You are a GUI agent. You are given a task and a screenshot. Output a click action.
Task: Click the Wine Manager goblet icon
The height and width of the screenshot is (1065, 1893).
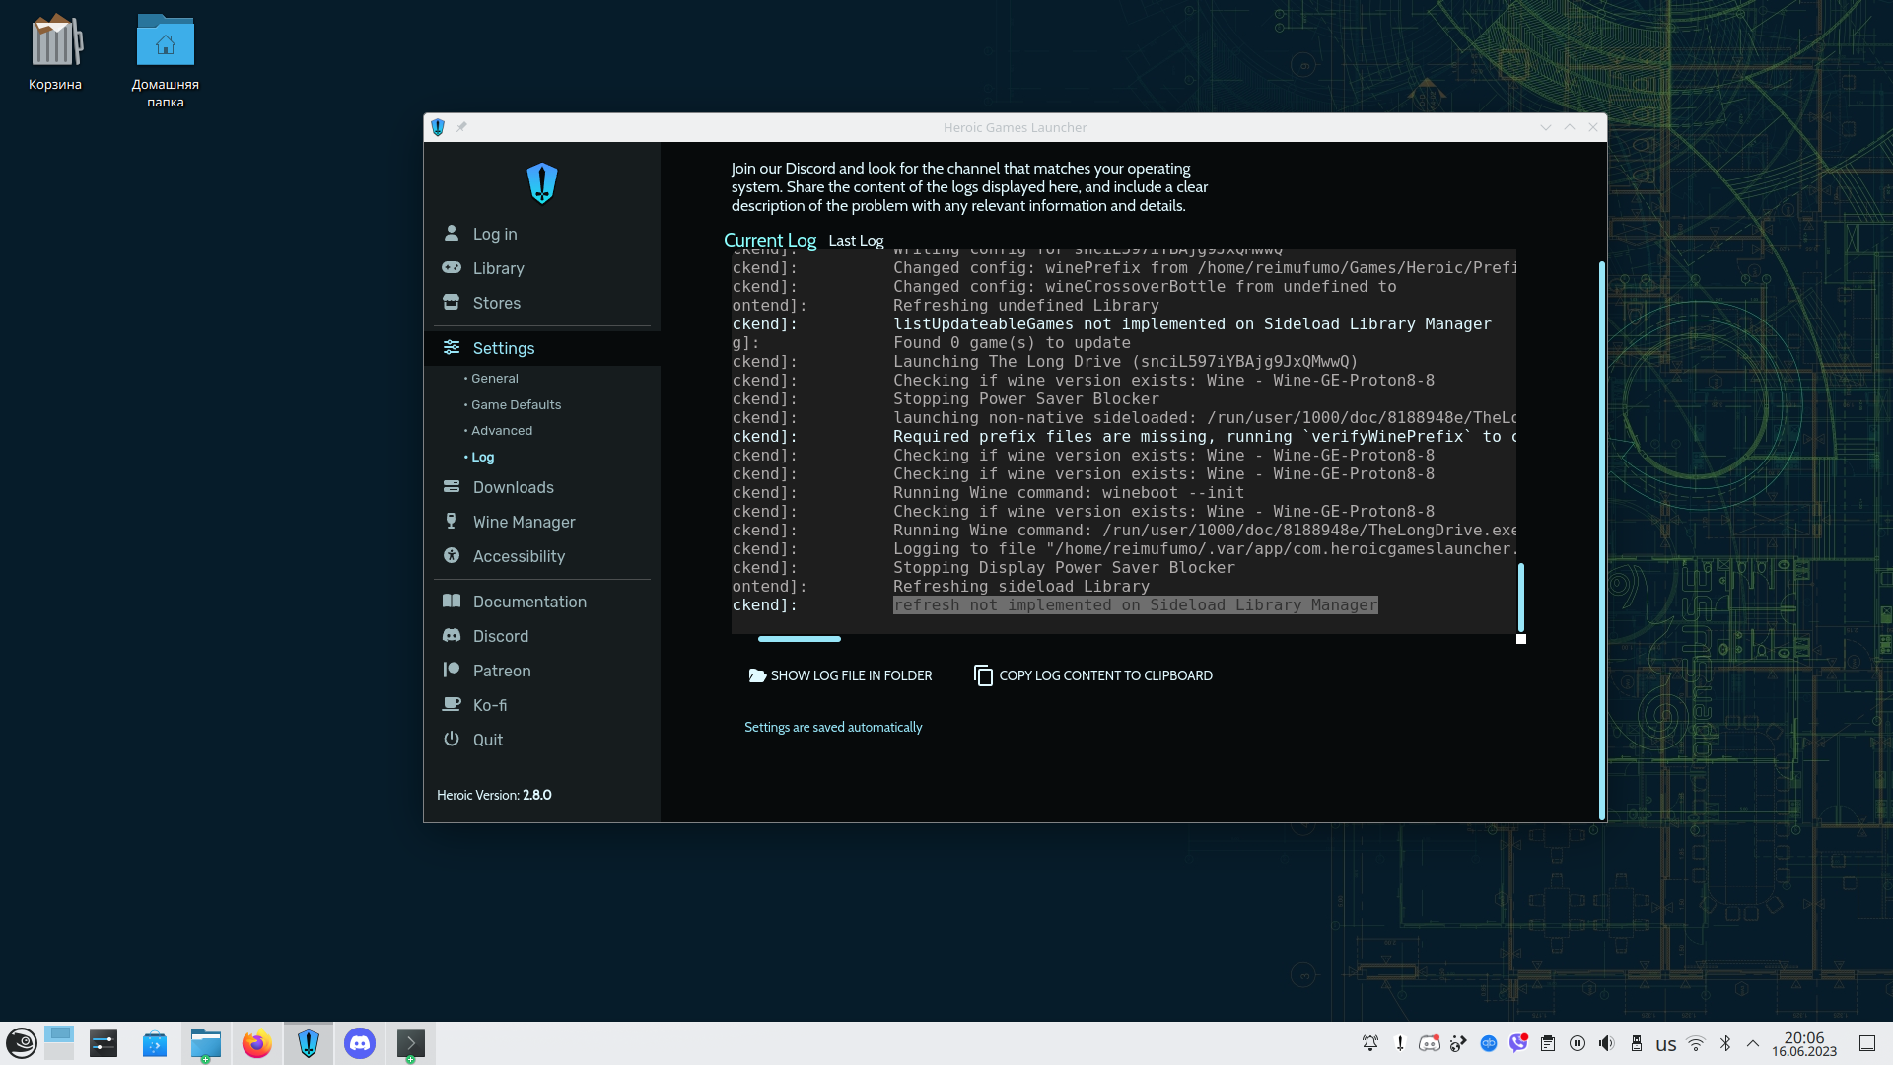coord(452,521)
